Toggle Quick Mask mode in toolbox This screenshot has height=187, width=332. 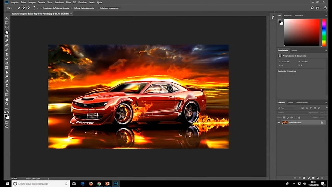(7, 122)
